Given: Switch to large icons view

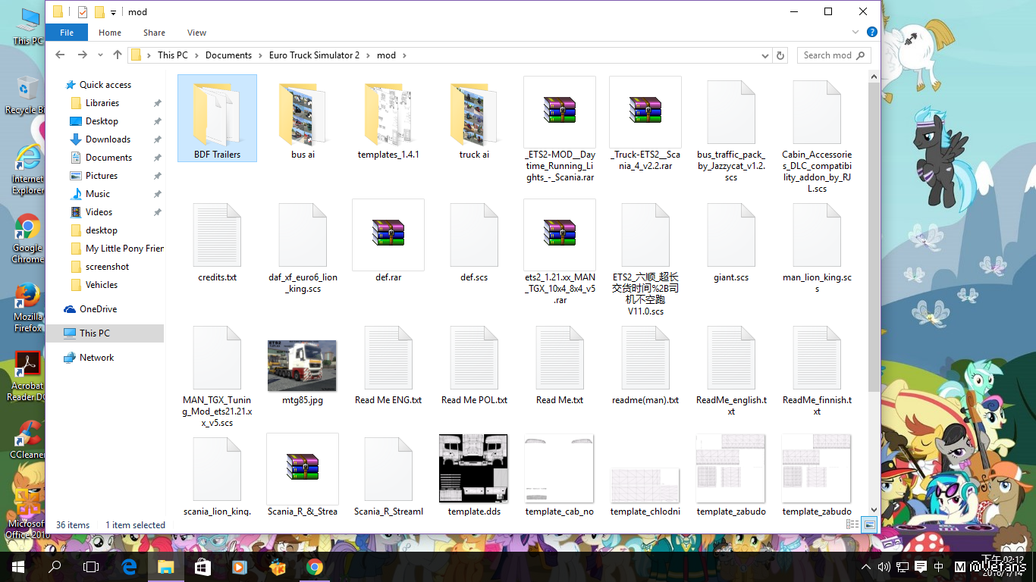Looking at the screenshot, I should tap(869, 524).
